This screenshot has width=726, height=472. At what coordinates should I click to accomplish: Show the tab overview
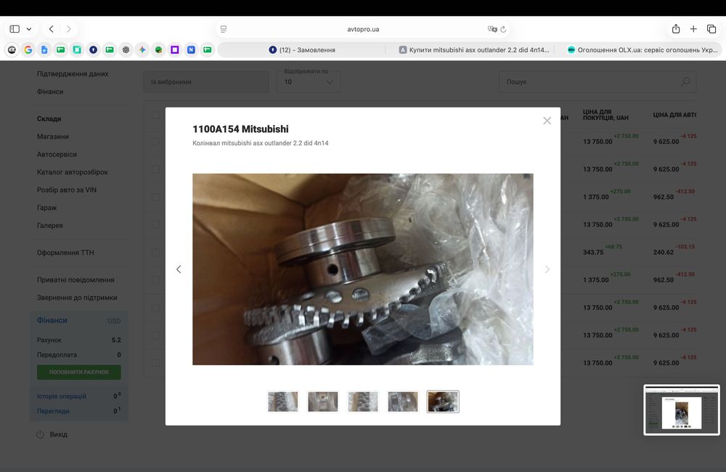[711, 29]
